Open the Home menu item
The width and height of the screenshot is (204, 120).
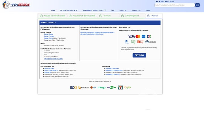[x=53, y=10]
